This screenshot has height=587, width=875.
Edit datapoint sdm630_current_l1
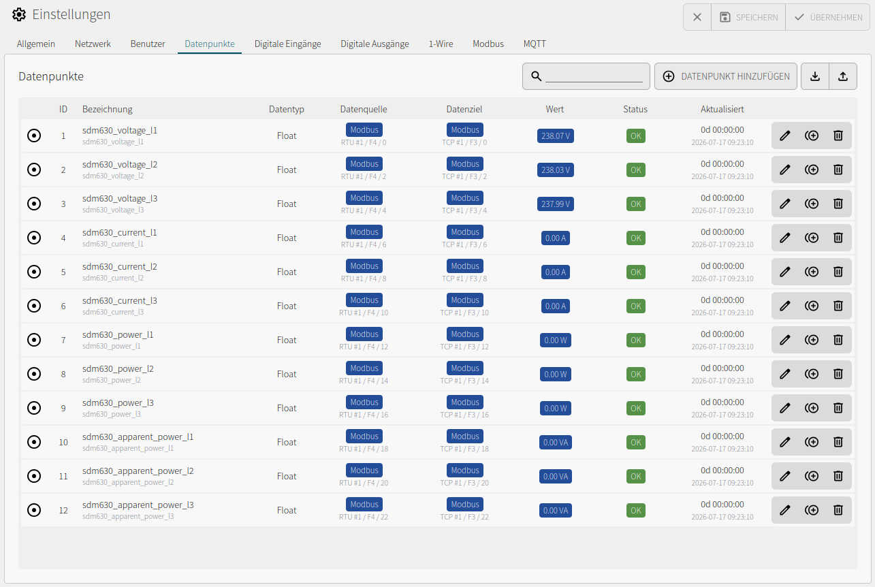(x=784, y=238)
